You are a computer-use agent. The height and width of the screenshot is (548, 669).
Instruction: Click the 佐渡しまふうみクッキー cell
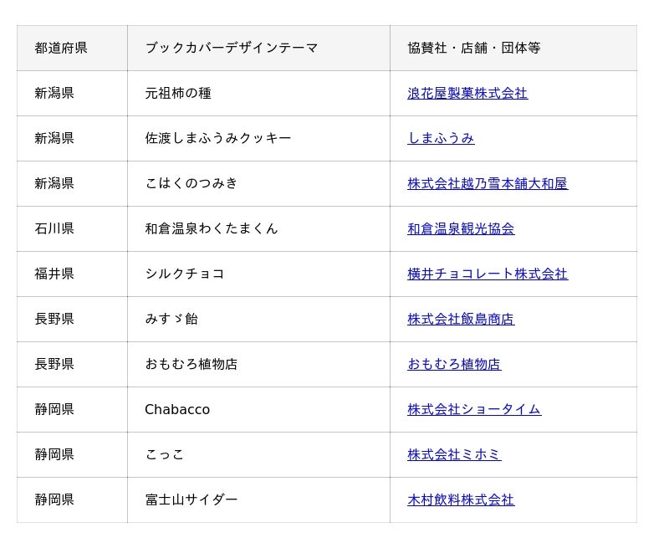(218, 139)
